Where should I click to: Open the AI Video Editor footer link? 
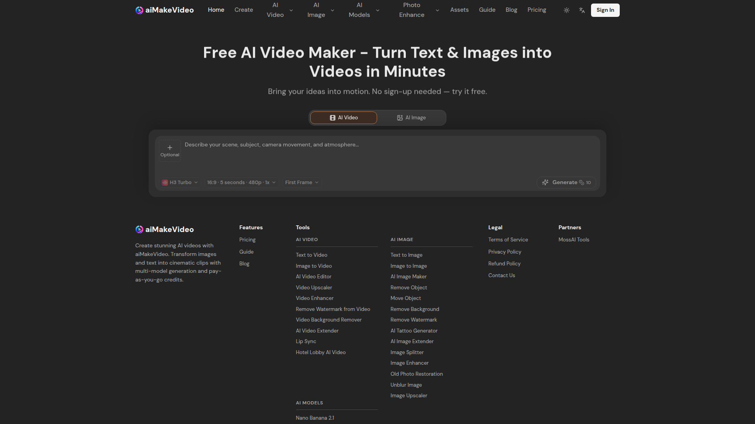313,277
